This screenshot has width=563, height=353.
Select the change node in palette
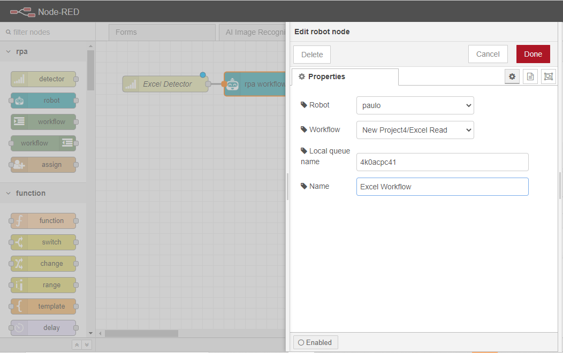43,263
